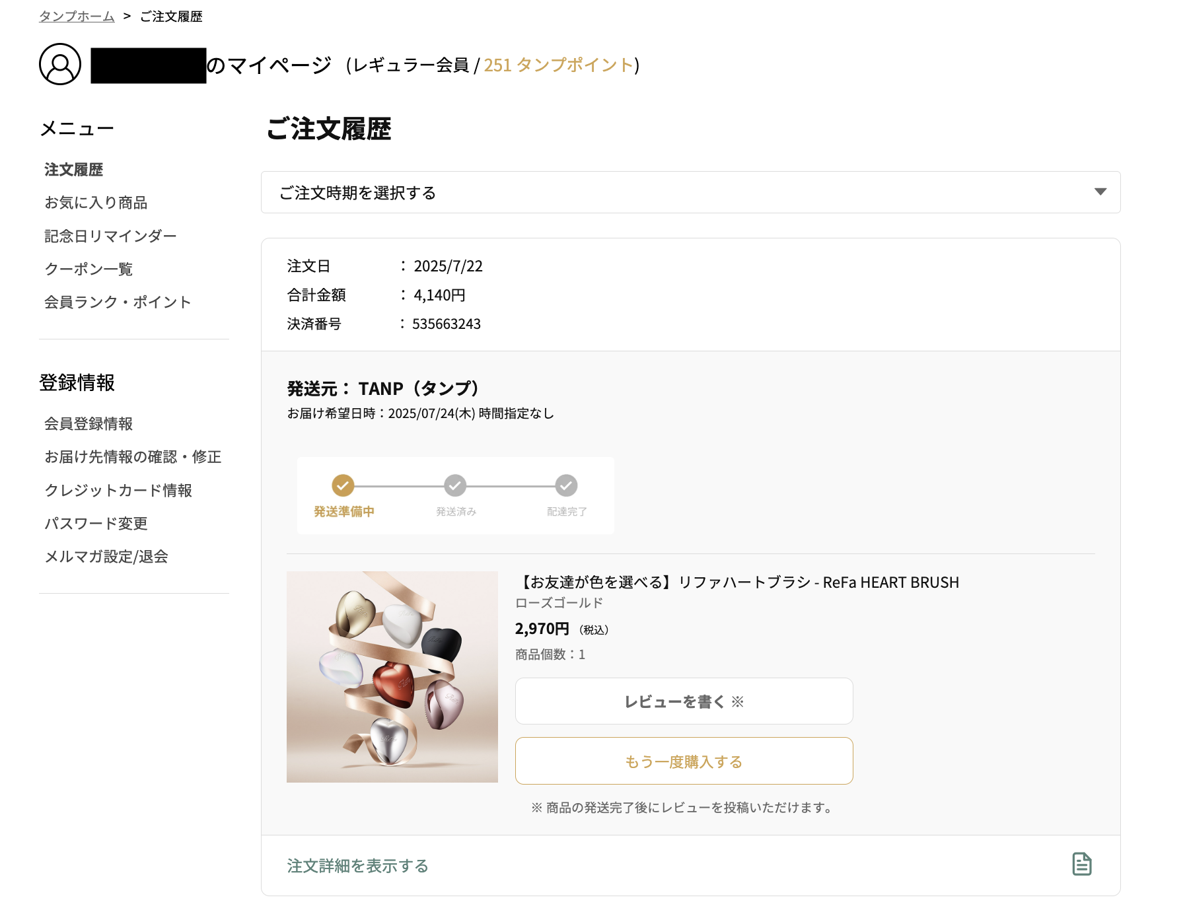View クーポン一覧
The width and height of the screenshot is (1185, 918).
[x=89, y=269]
